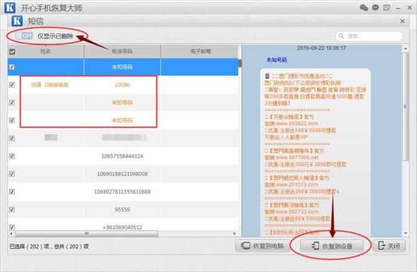The image size is (417, 272).
Task: Uncheck the 10086 row checkbox
Action: click(x=12, y=85)
